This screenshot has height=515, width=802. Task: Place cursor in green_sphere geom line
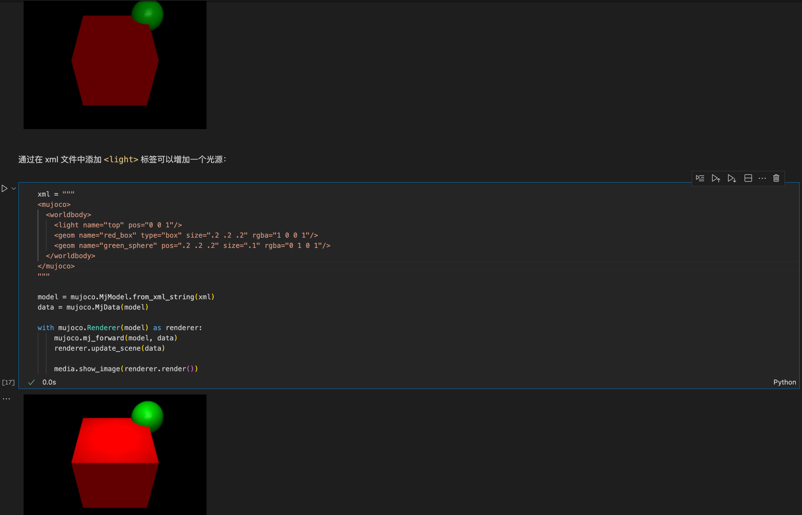tap(192, 246)
